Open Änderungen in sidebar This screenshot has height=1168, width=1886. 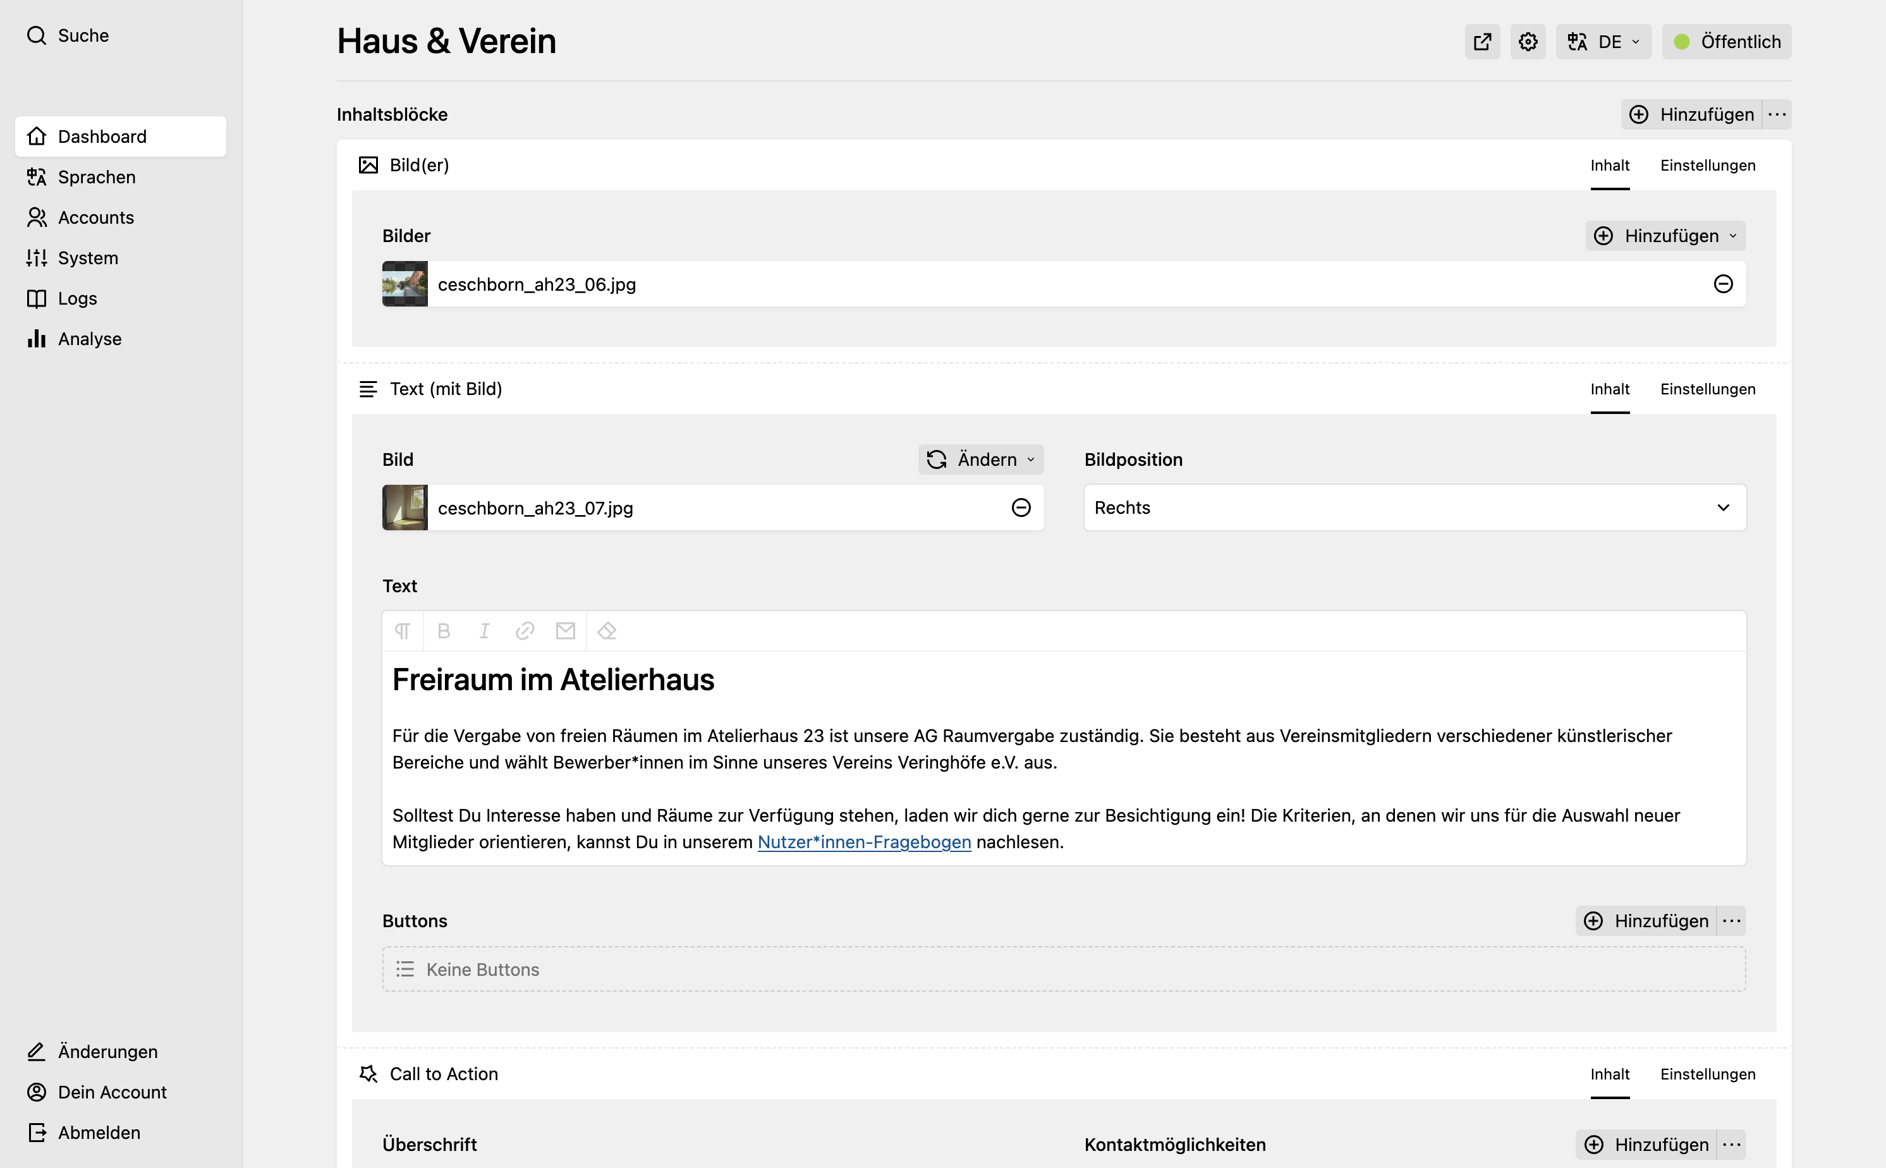point(121,1051)
